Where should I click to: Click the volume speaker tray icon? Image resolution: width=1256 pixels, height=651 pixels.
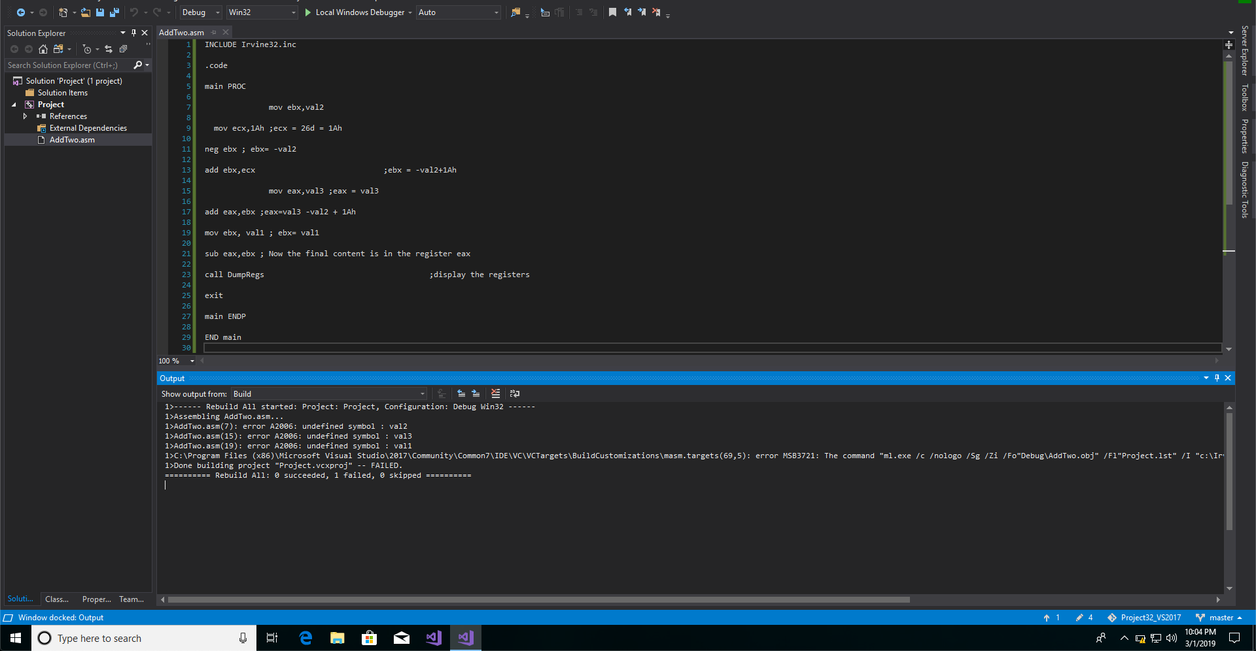(1171, 638)
